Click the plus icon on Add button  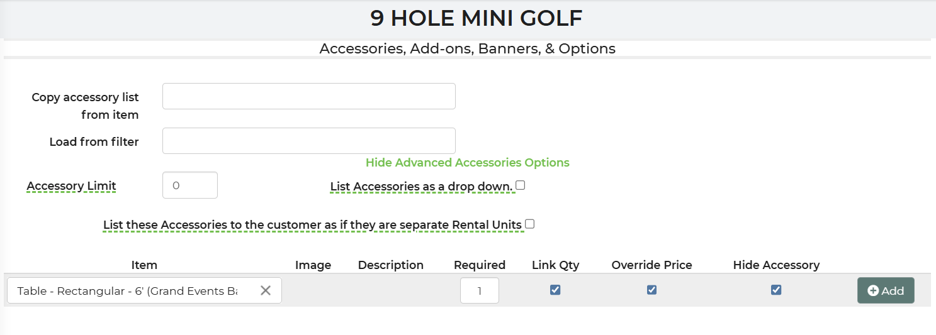pos(873,290)
